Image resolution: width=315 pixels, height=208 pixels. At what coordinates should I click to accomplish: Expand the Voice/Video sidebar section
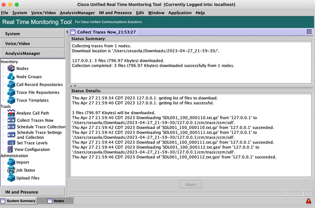(32, 43)
